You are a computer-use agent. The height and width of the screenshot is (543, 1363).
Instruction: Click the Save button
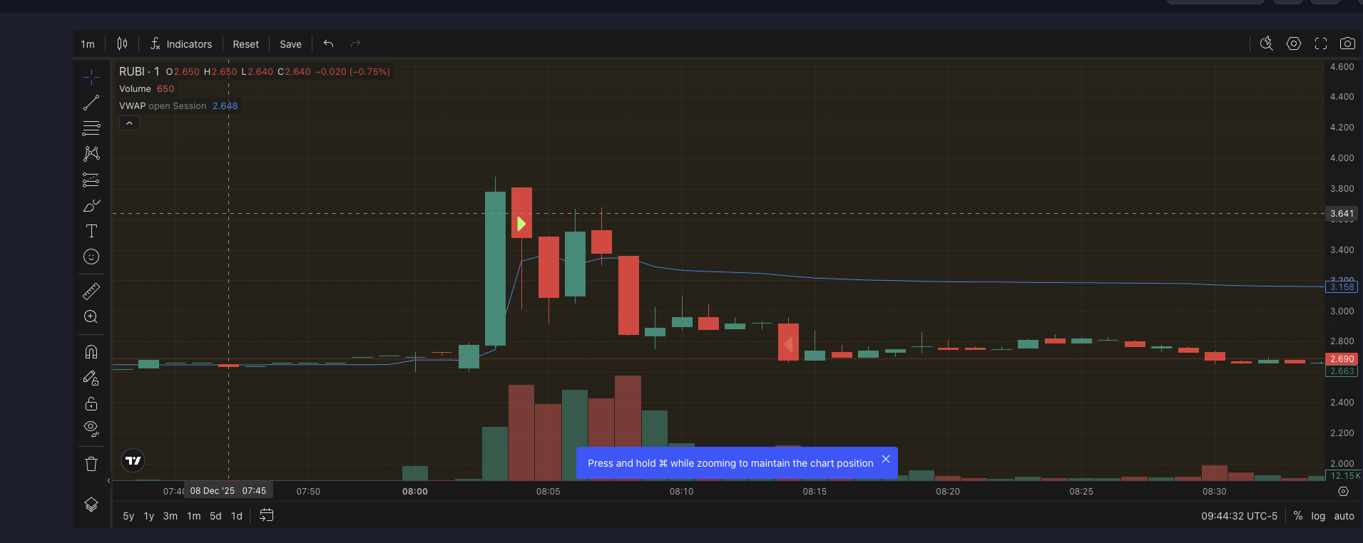click(x=290, y=44)
